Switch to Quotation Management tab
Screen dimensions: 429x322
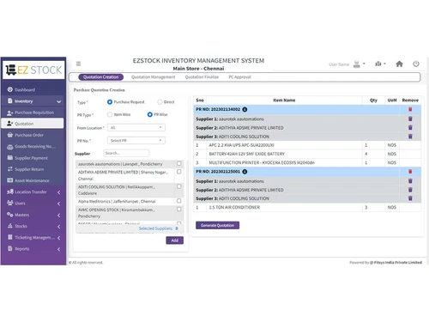coord(154,77)
